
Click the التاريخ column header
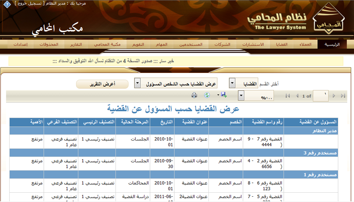(x=162, y=122)
